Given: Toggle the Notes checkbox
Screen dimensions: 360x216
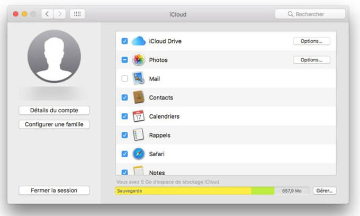Looking at the screenshot, I should pos(124,172).
